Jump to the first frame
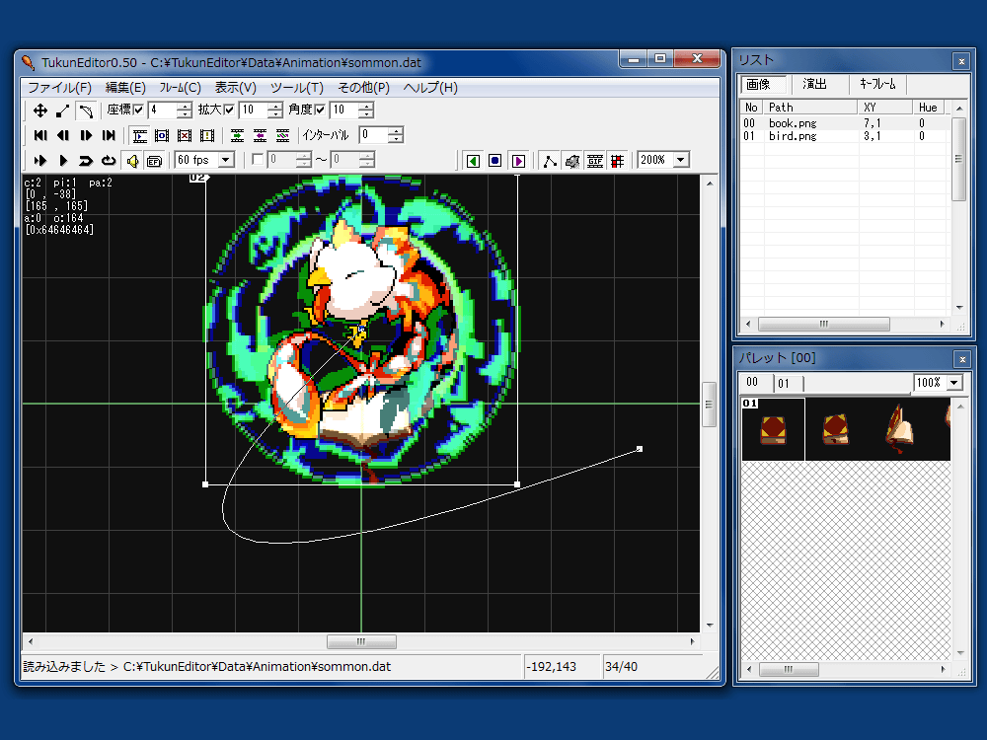987x740 pixels. (40, 135)
